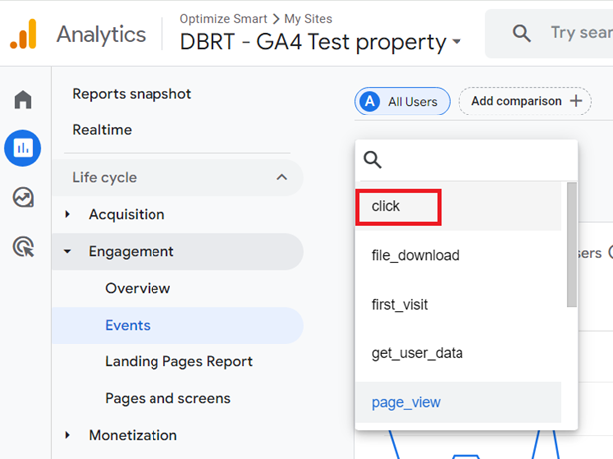
Task: Click the event list scrollbar thumb
Action: pyautogui.click(x=572, y=245)
